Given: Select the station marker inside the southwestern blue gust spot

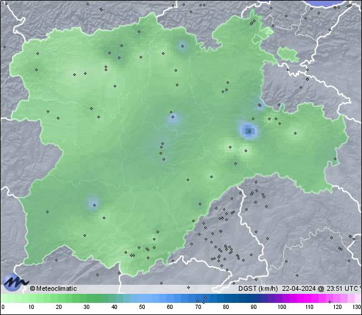Looking at the screenshot, I should click(x=94, y=205).
